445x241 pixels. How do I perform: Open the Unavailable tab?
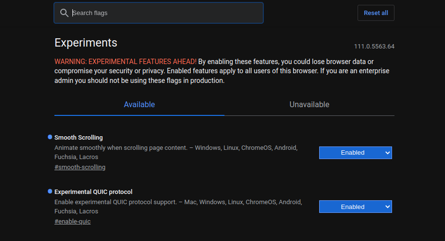point(309,104)
